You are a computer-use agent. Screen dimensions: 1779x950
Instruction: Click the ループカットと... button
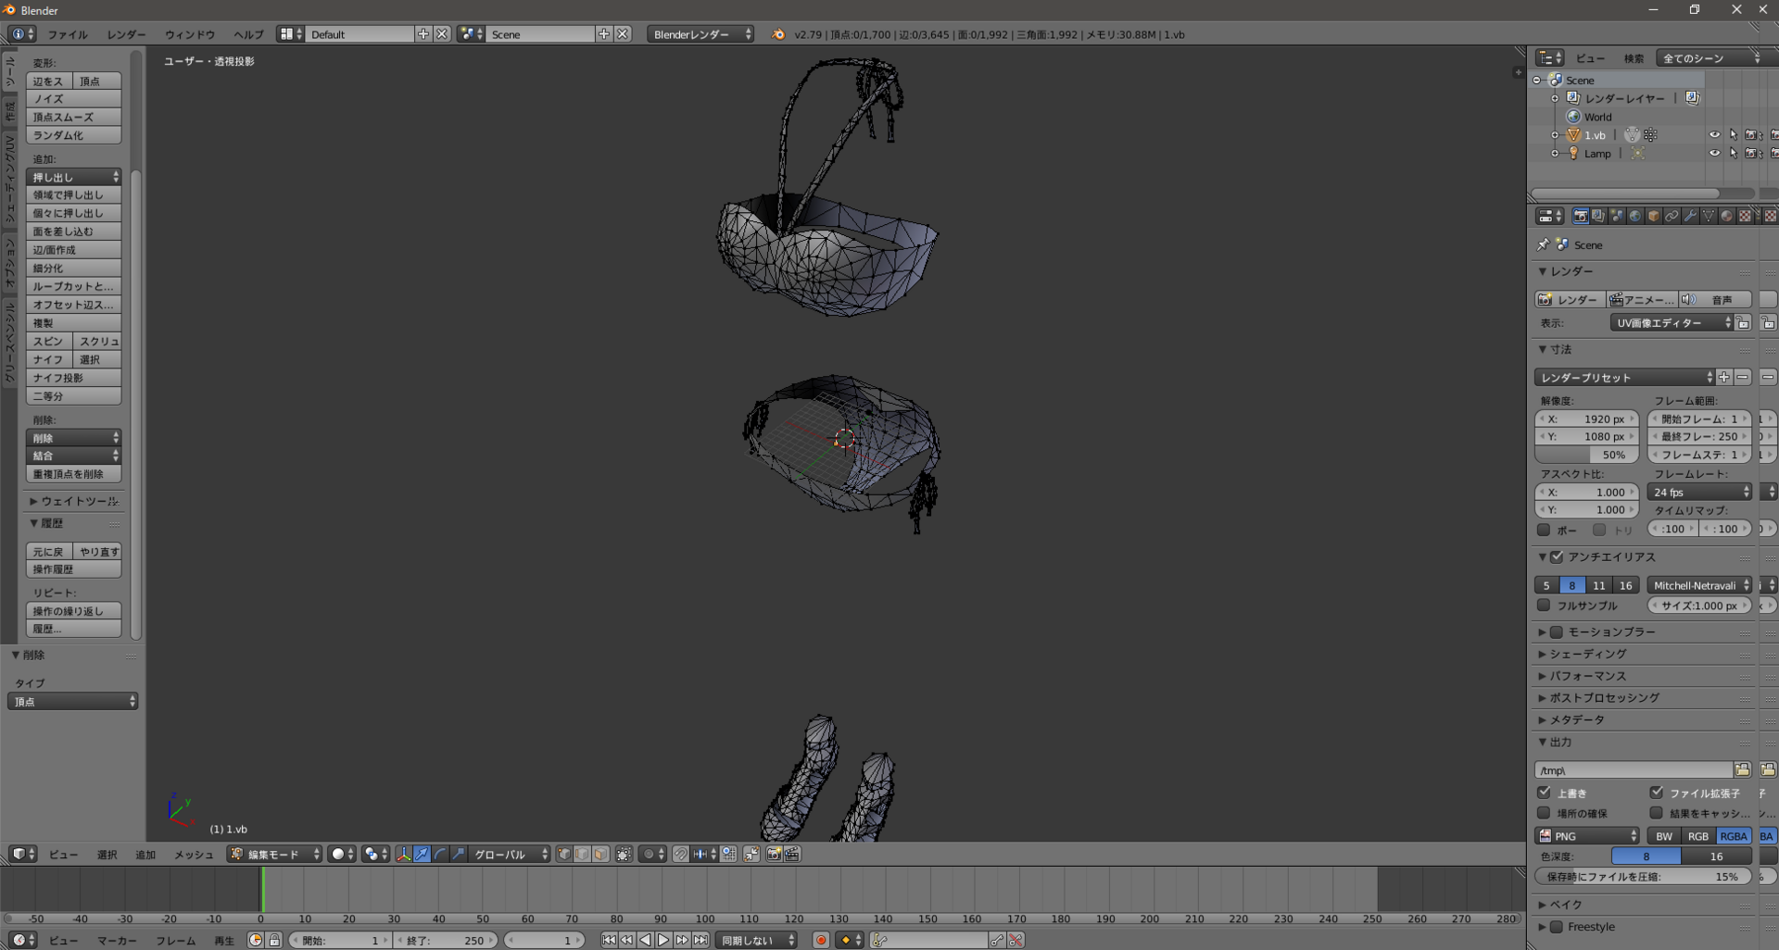74,286
